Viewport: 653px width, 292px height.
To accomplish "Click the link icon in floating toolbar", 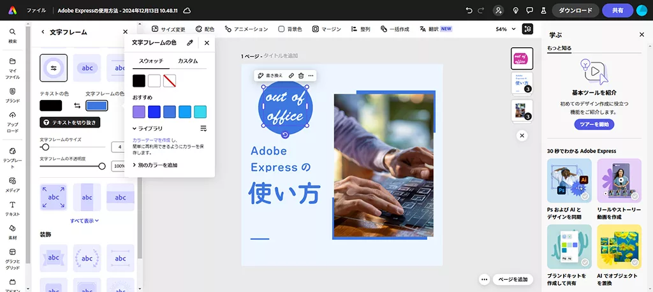I will (x=291, y=75).
